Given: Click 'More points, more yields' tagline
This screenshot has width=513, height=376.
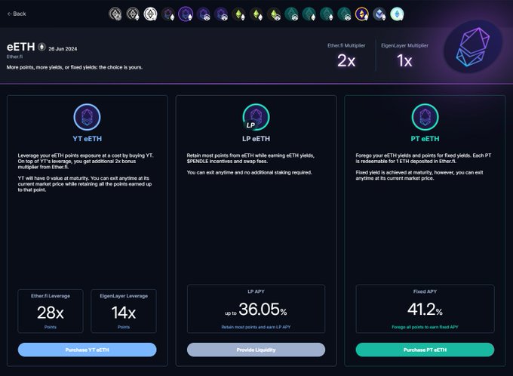Looking at the screenshot, I should [75, 67].
